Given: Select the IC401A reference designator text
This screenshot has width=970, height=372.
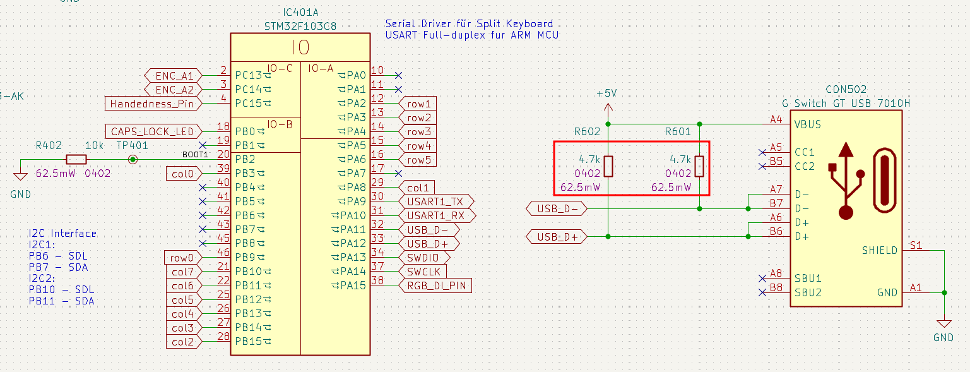Looking at the screenshot, I should tap(300, 14).
